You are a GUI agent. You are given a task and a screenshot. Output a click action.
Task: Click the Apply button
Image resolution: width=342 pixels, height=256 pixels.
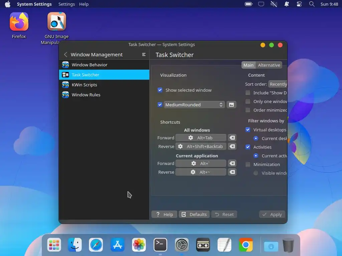pyautogui.click(x=272, y=214)
